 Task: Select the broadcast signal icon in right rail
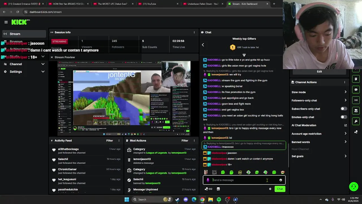click(x=356, y=100)
